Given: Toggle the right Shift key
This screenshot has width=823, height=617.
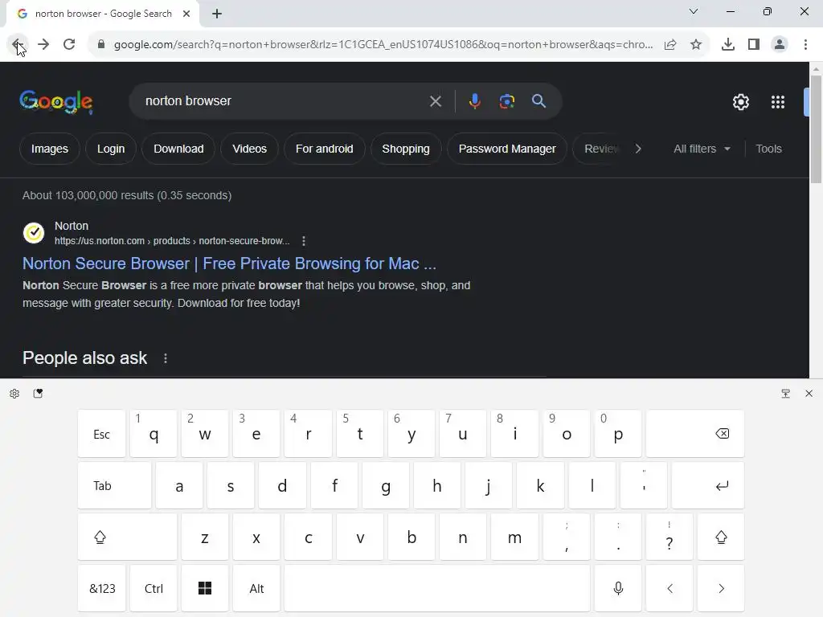Looking at the screenshot, I should coord(721,537).
